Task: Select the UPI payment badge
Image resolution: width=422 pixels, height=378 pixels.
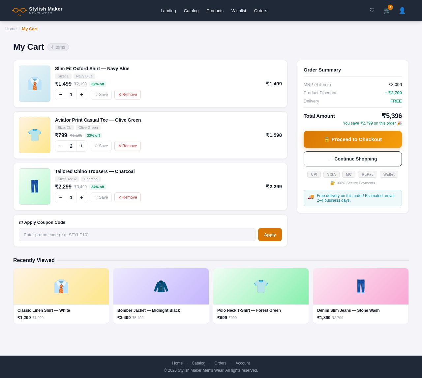Action: click(x=314, y=174)
